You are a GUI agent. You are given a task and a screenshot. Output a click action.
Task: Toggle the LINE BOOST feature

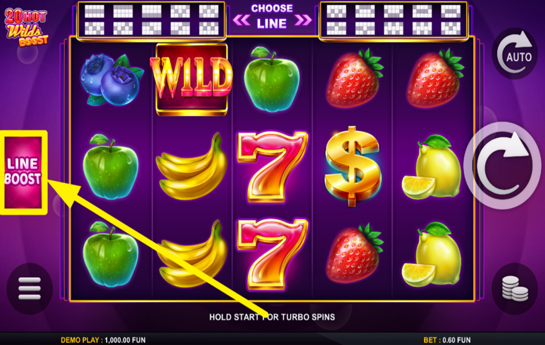click(23, 172)
